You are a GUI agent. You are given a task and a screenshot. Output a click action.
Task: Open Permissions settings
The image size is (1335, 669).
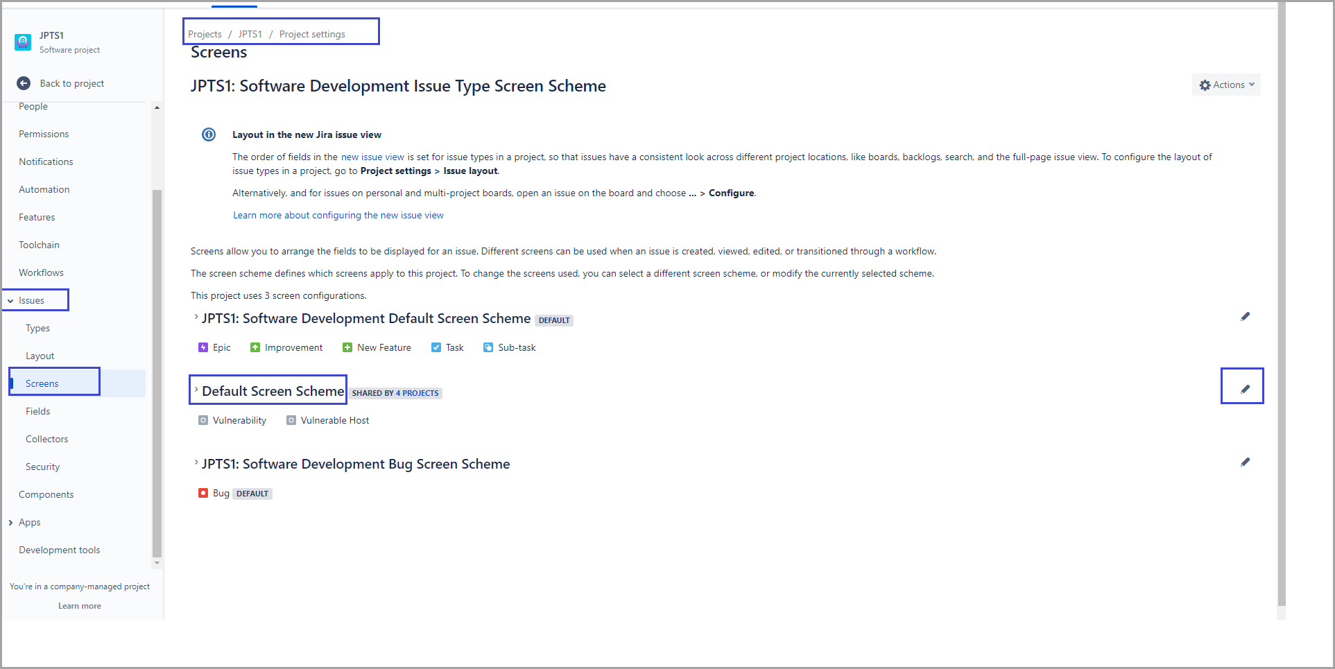[x=44, y=134]
